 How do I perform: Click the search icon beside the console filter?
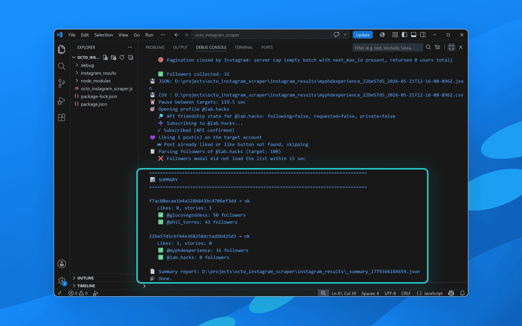click(428, 47)
